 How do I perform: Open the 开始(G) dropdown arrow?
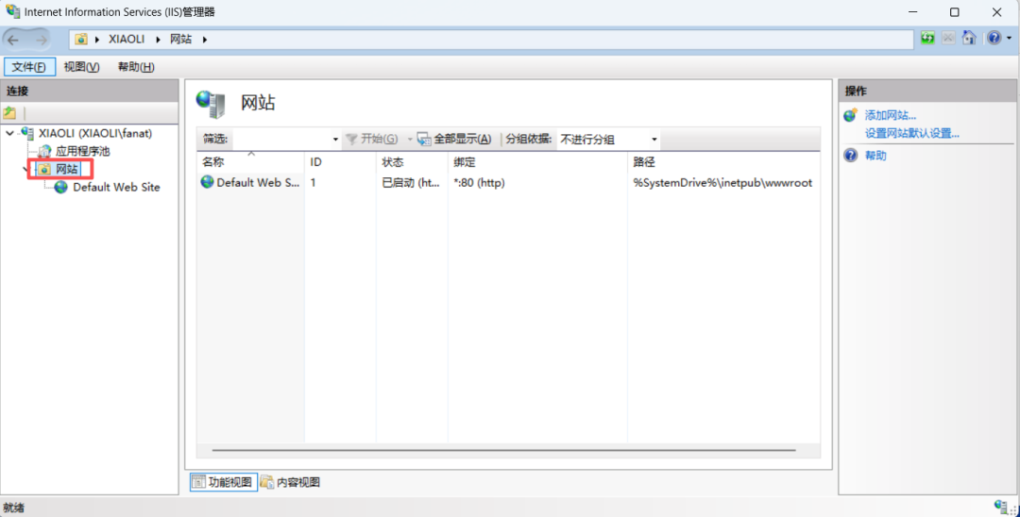(x=410, y=139)
